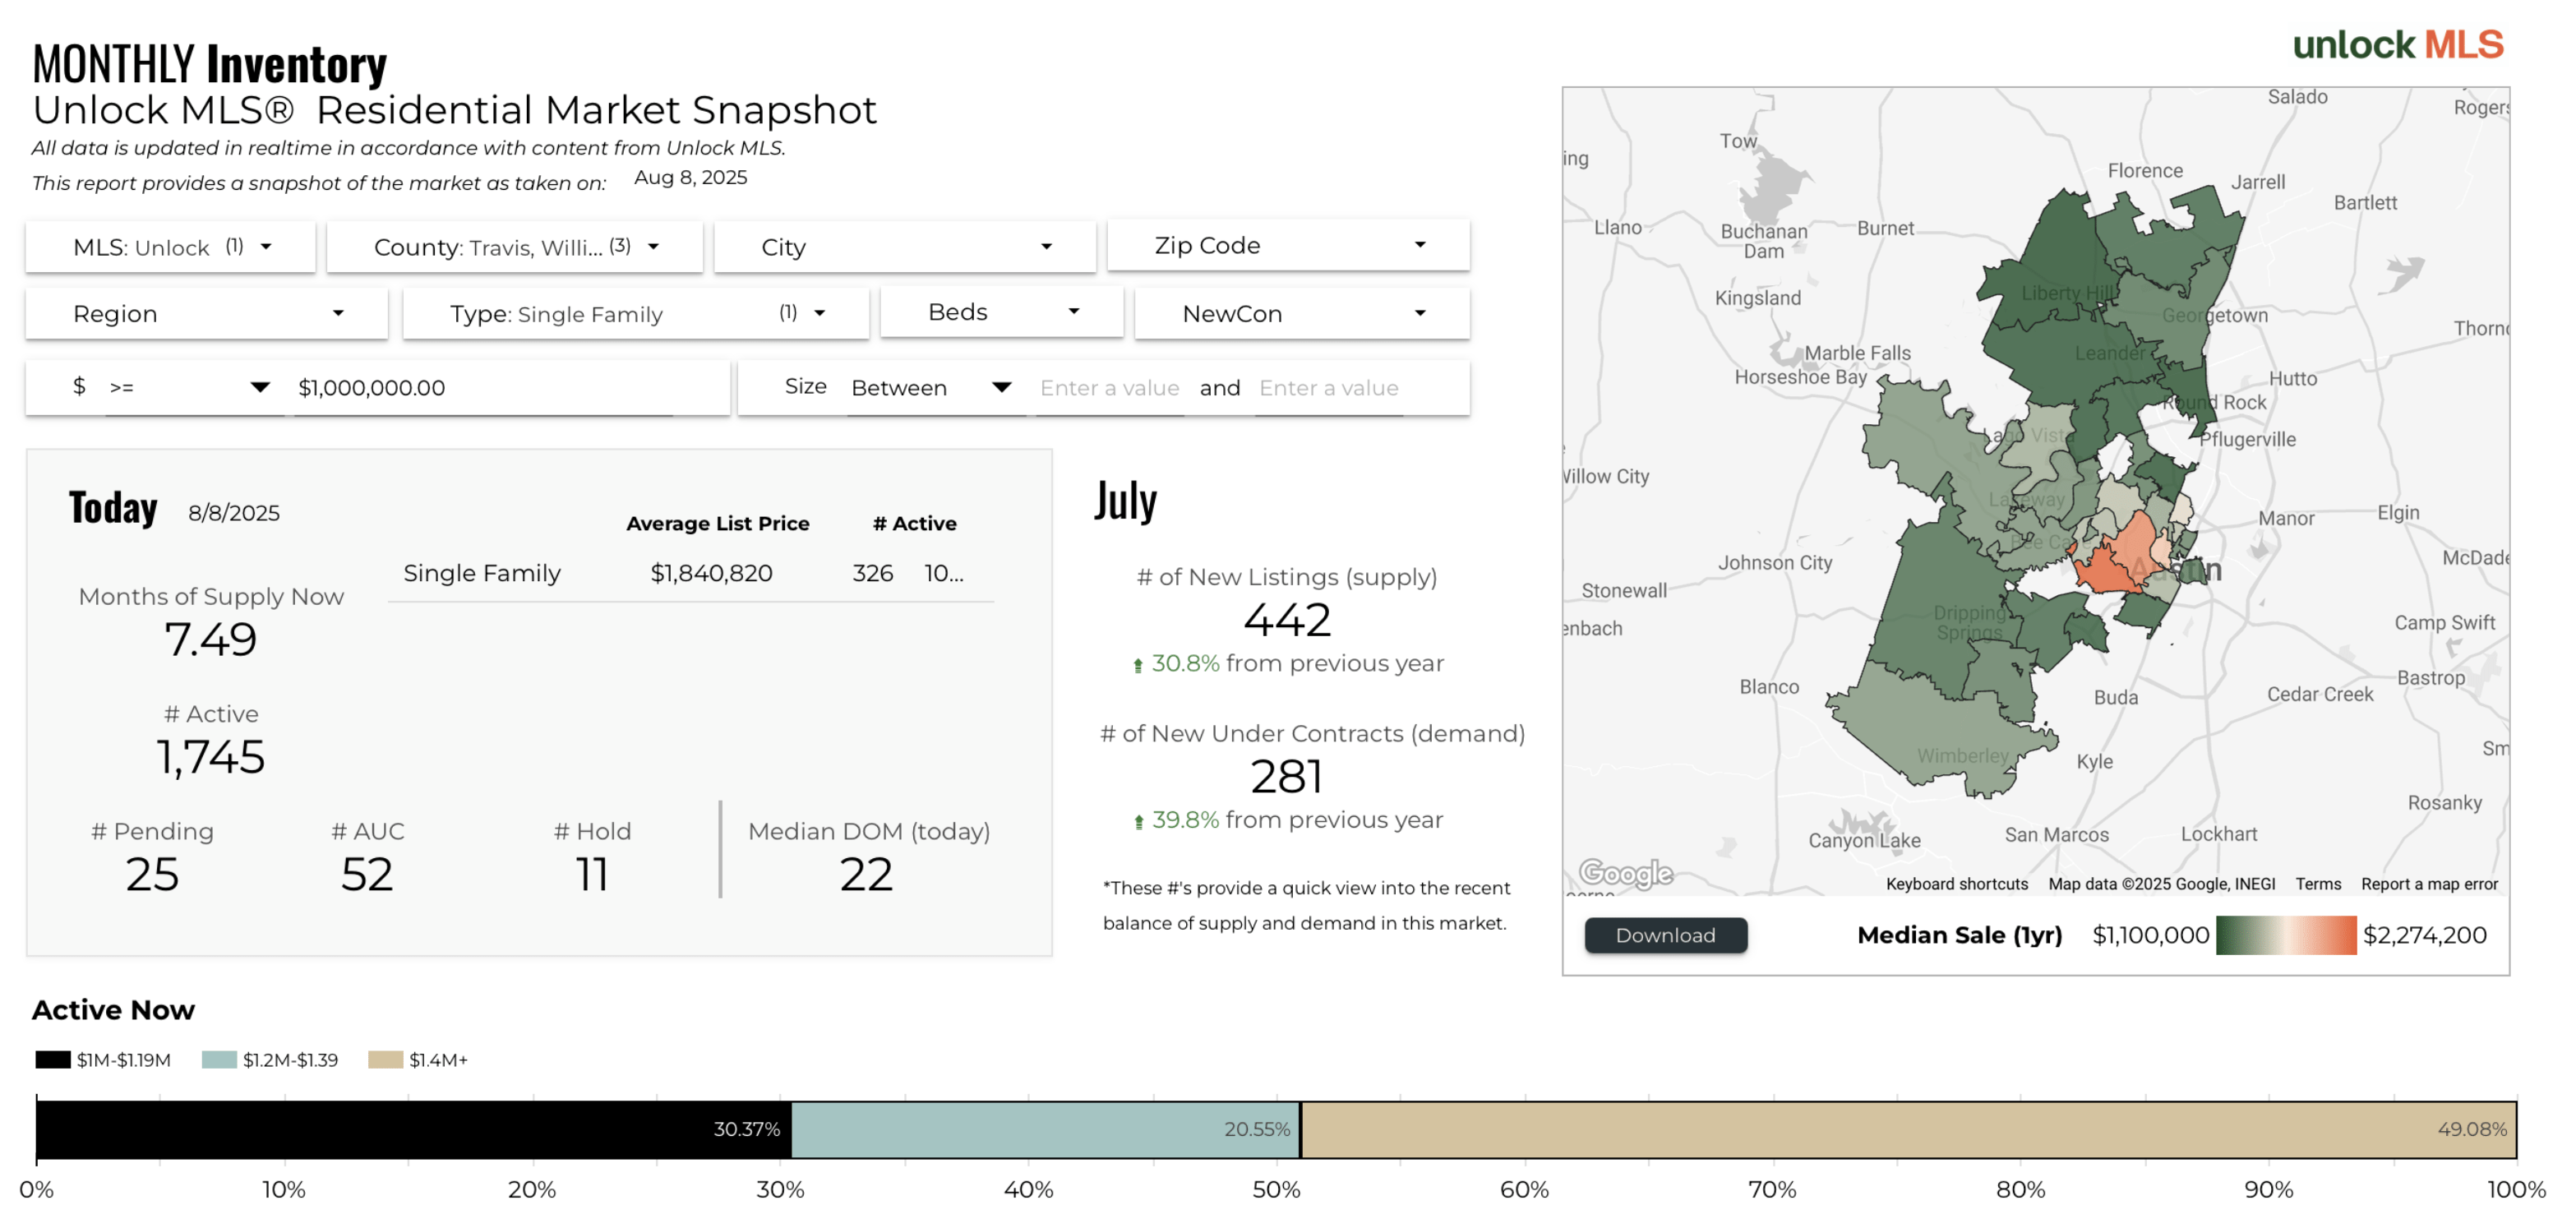Viewport: 2576px width, 1228px height.
Task: Click the 30.8% green up-arrow indicator
Action: [x=1137, y=665]
